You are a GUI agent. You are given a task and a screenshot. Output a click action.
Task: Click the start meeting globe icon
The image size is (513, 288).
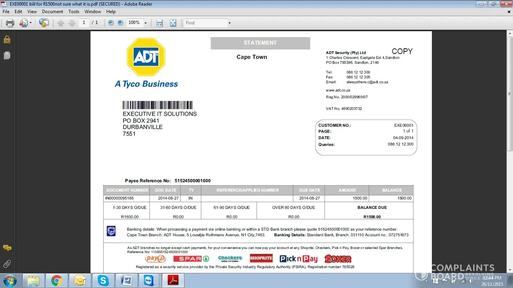pos(44,23)
